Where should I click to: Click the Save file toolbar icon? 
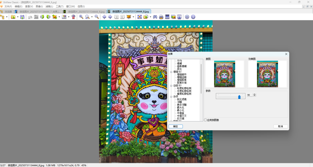(x=22, y=17)
